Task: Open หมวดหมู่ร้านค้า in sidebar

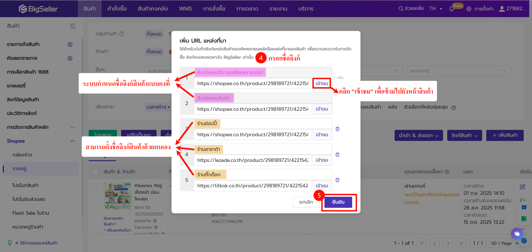Action: (x=28, y=227)
